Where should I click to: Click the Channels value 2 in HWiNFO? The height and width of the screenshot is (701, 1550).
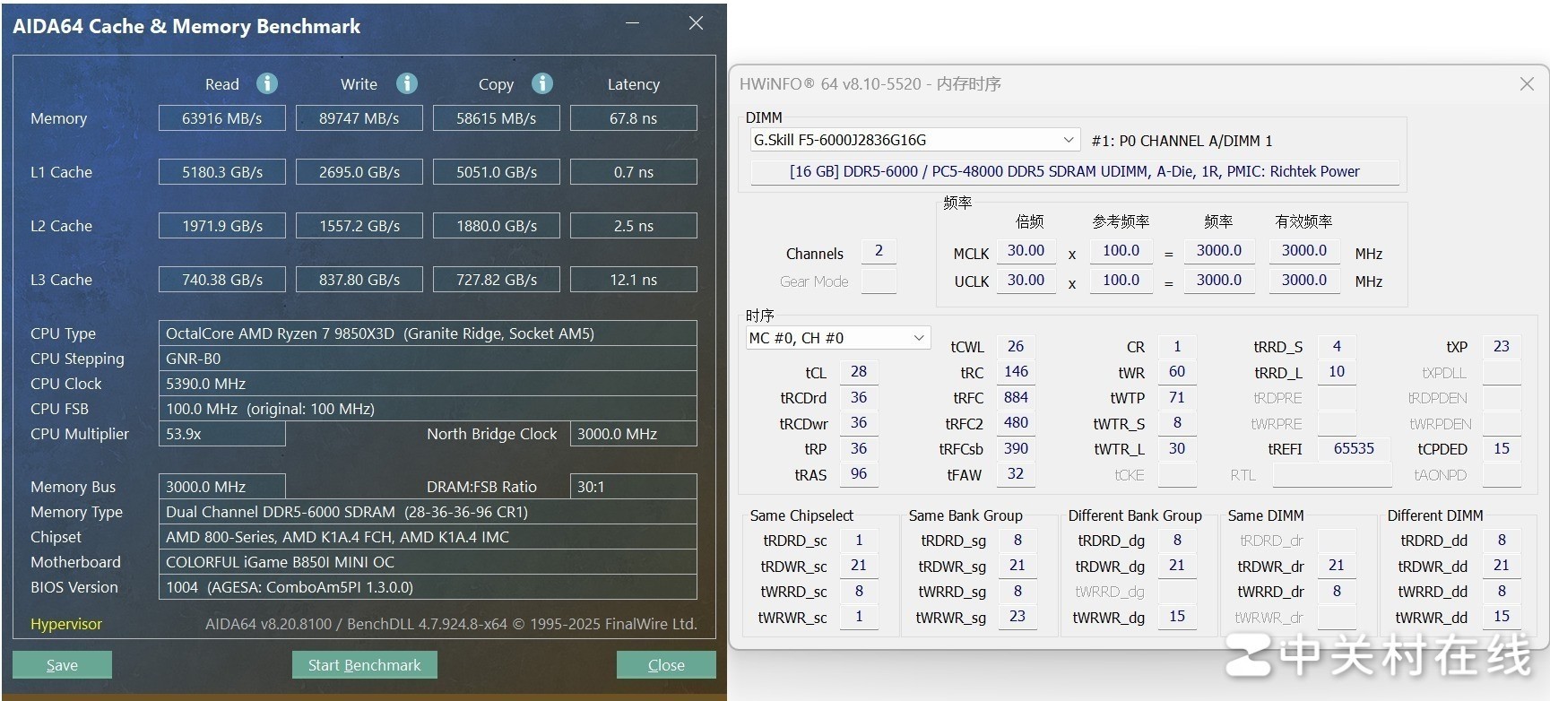pyautogui.click(x=879, y=251)
